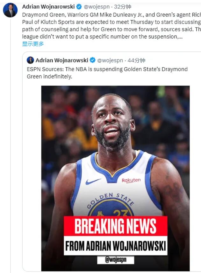Open the @wojespn handle in the top tweet
Image resolution: width=201 pixels, height=273 pixels.
(97, 7)
